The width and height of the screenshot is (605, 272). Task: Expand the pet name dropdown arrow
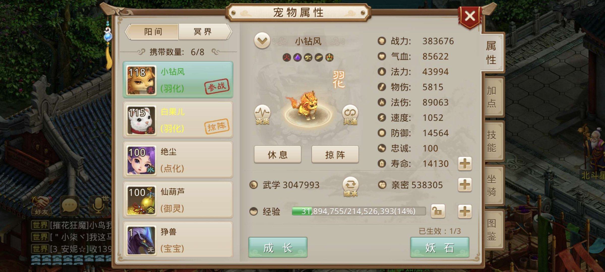tap(262, 41)
